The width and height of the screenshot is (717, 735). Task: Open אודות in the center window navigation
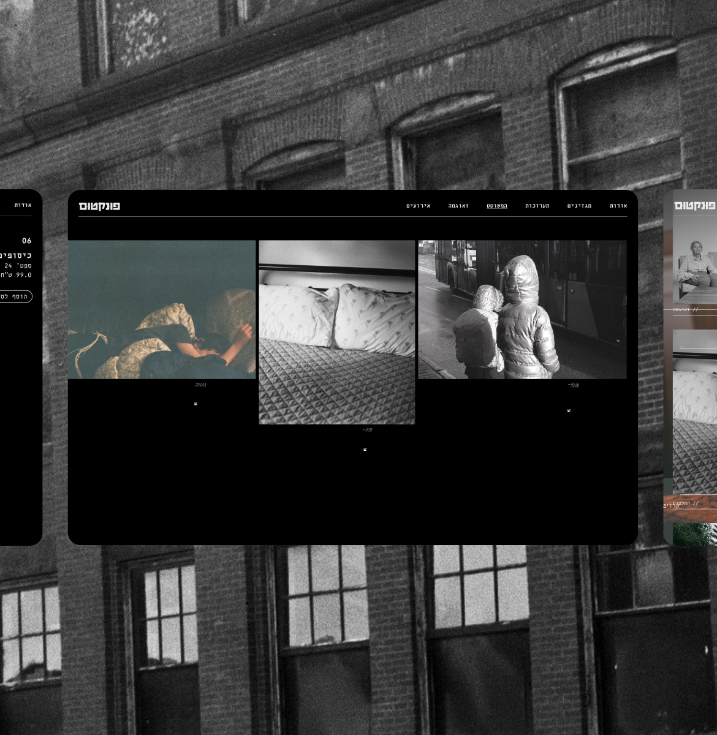click(618, 206)
